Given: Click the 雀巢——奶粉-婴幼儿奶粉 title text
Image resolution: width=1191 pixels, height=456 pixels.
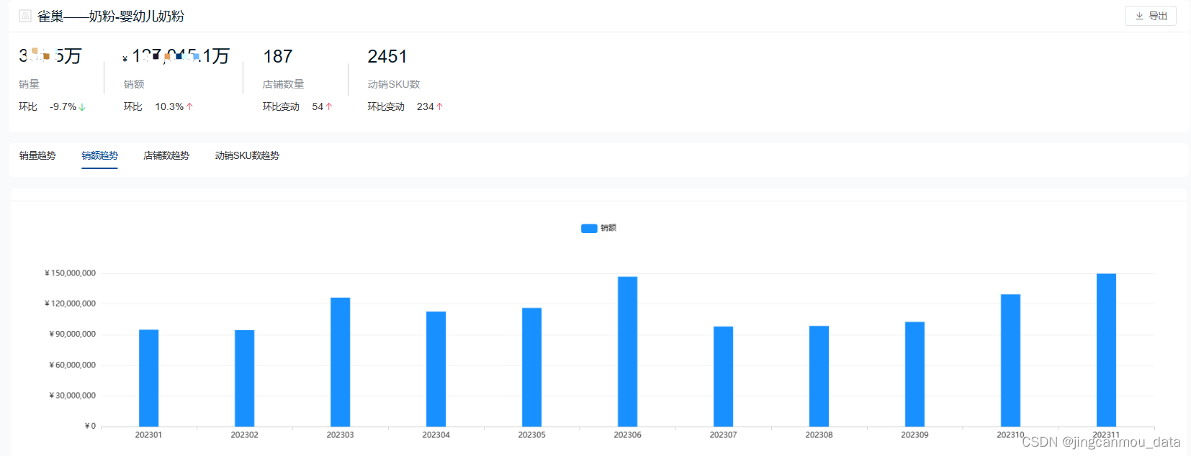Looking at the screenshot, I should pyautogui.click(x=111, y=16).
